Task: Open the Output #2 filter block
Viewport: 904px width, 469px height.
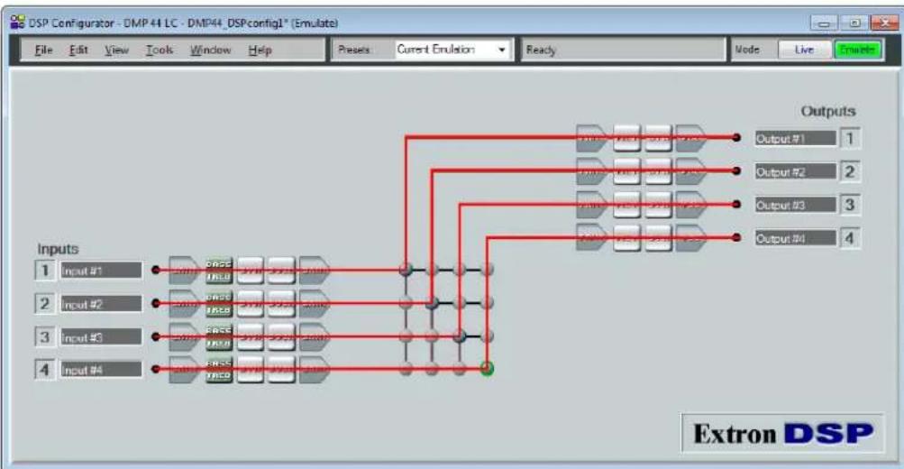Action: (x=626, y=171)
